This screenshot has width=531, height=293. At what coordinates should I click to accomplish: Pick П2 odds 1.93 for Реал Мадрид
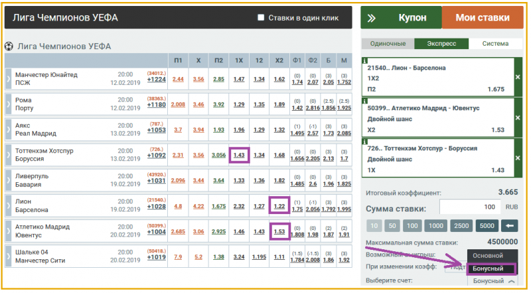219,130
